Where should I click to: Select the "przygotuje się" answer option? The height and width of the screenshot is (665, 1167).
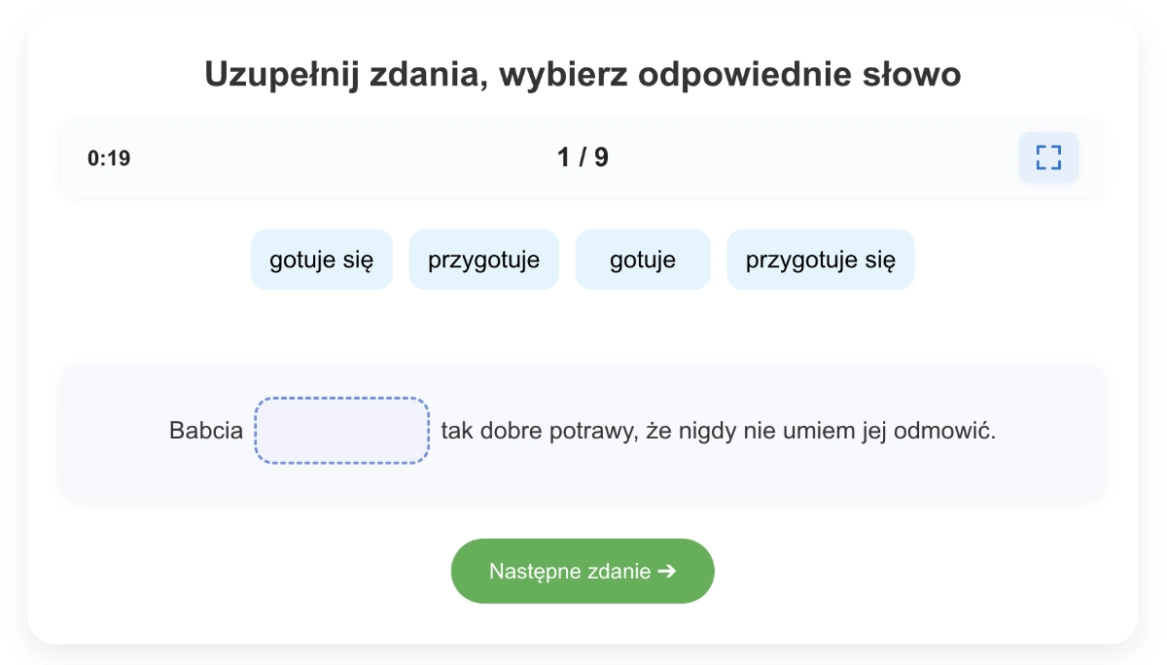point(821,260)
